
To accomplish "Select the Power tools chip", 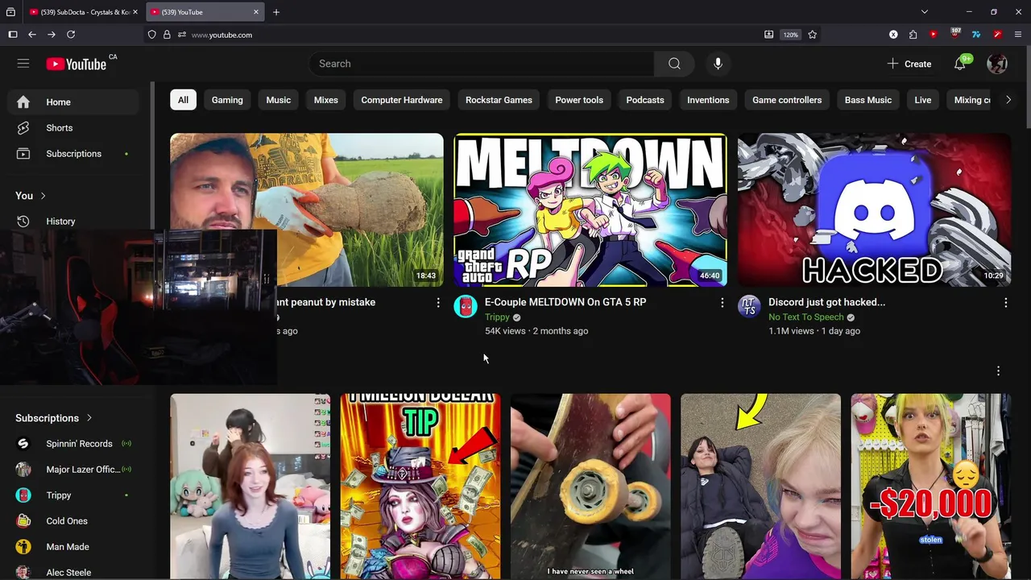I will pyautogui.click(x=579, y=100).
